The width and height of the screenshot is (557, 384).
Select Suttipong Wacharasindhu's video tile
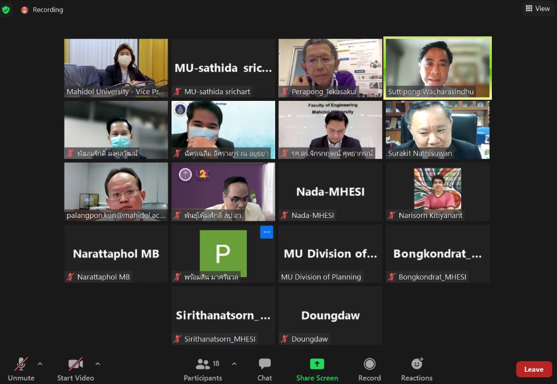tap(437, 67)
